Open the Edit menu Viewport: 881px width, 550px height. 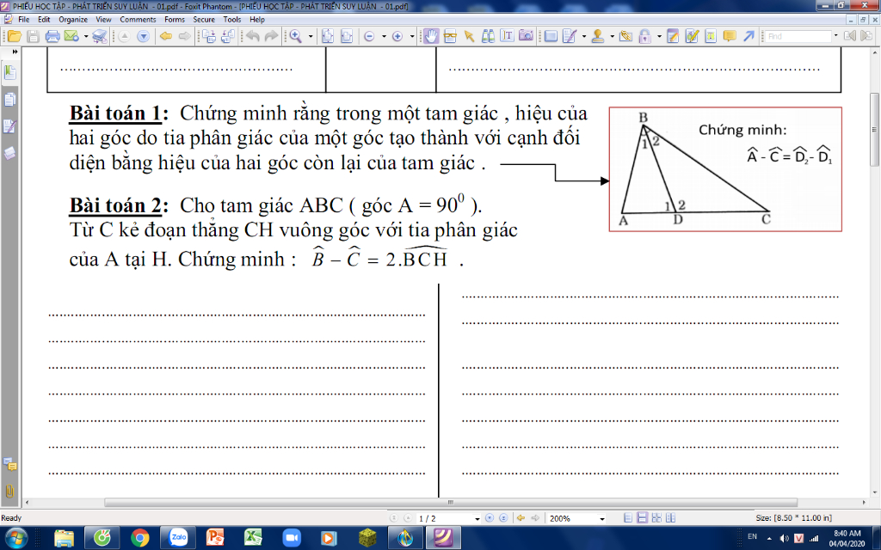pos(45,20)
